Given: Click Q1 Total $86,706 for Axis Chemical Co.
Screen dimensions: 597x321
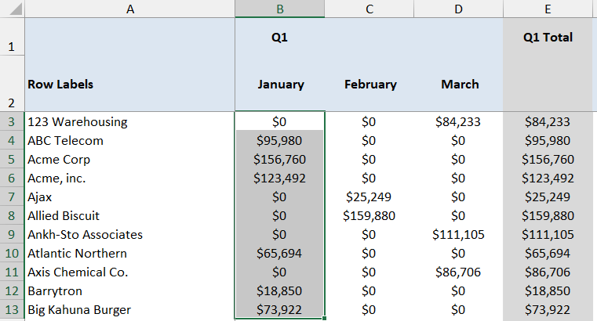Looking at the screenshot, I should [x=548, y=272].
